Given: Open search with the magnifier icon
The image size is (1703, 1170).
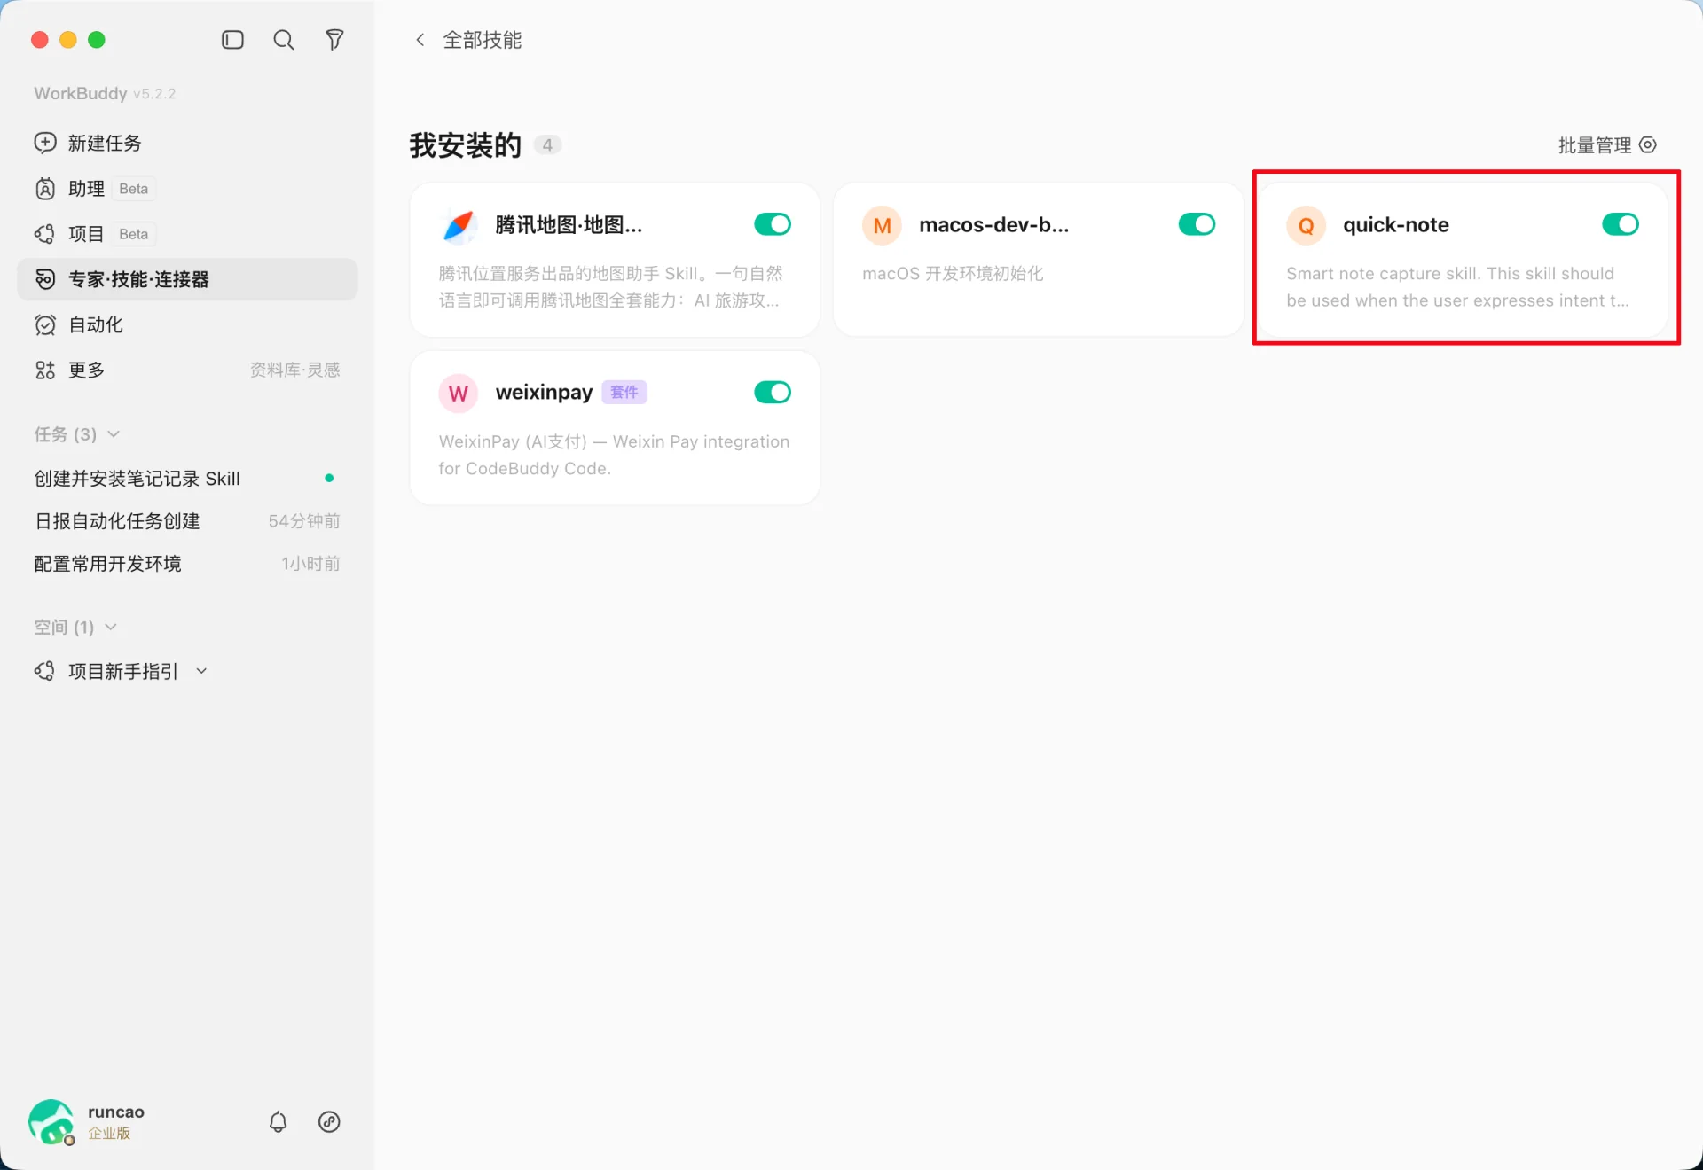Looking at the screenshot, I should pos(284,40).
